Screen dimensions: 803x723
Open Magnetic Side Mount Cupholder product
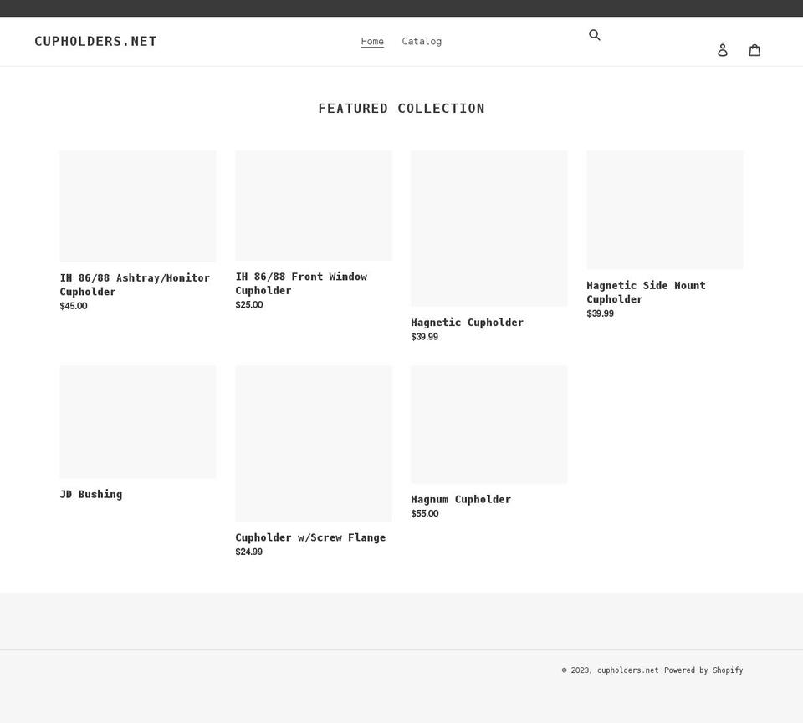tap(646, 293)
